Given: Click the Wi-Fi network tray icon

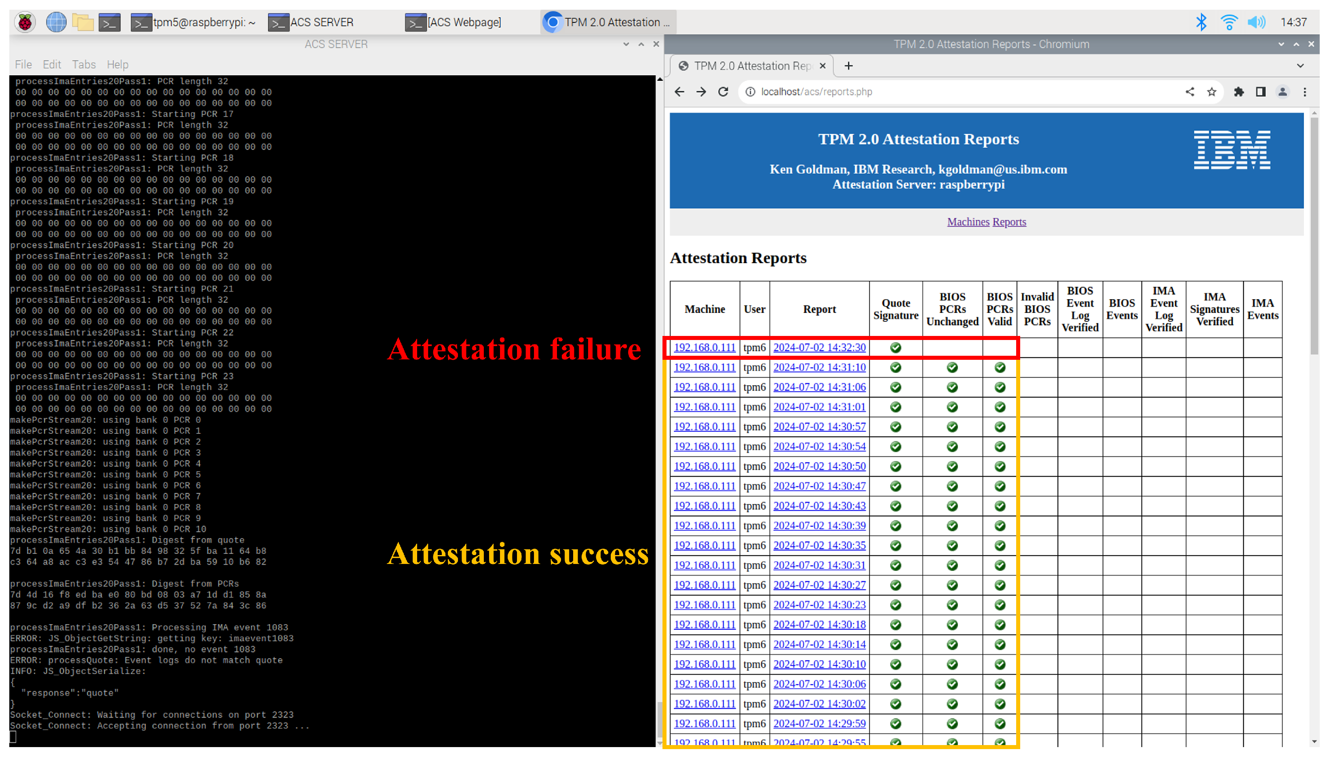Looking at the screenshot, I should (x=1229, y=22).
